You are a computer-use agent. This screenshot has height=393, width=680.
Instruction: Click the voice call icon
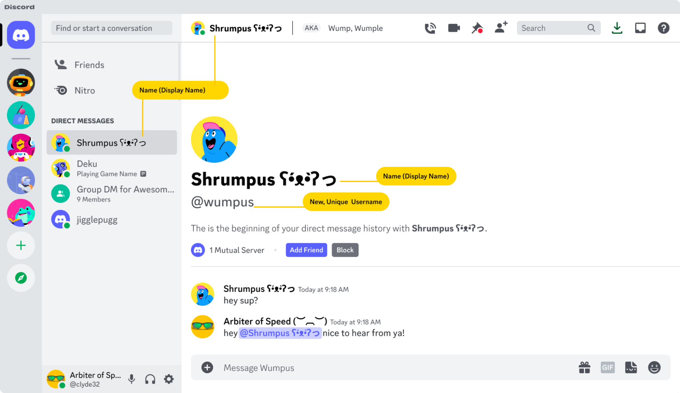(x=429, y=28)
